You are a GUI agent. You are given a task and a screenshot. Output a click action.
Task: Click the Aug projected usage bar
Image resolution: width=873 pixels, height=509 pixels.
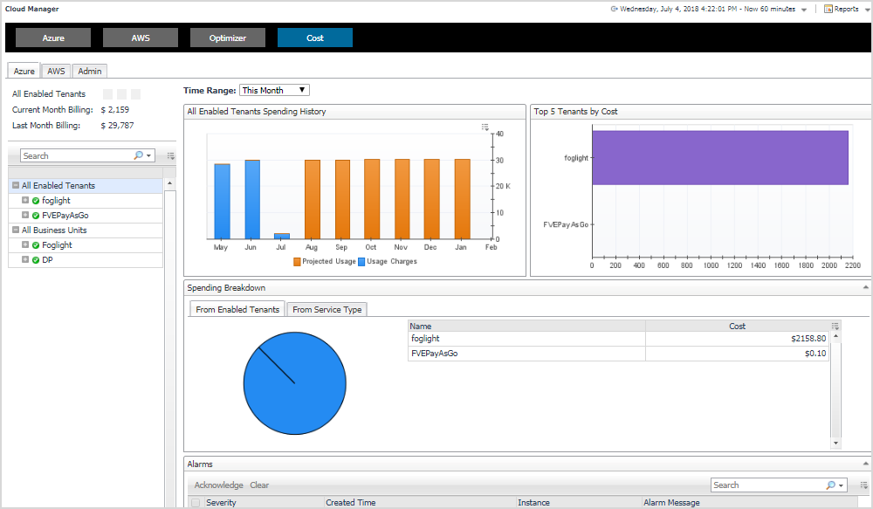(x=313, y=199)
